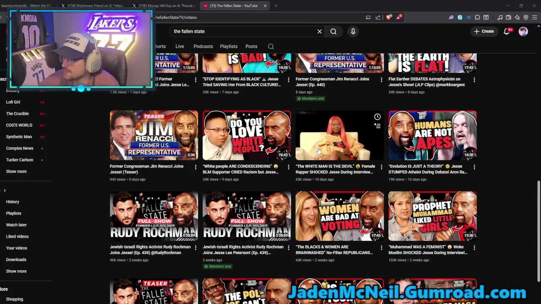
Task: Open options for WHITE MAN IS THE DEVIL video
Action: [381, 167]
